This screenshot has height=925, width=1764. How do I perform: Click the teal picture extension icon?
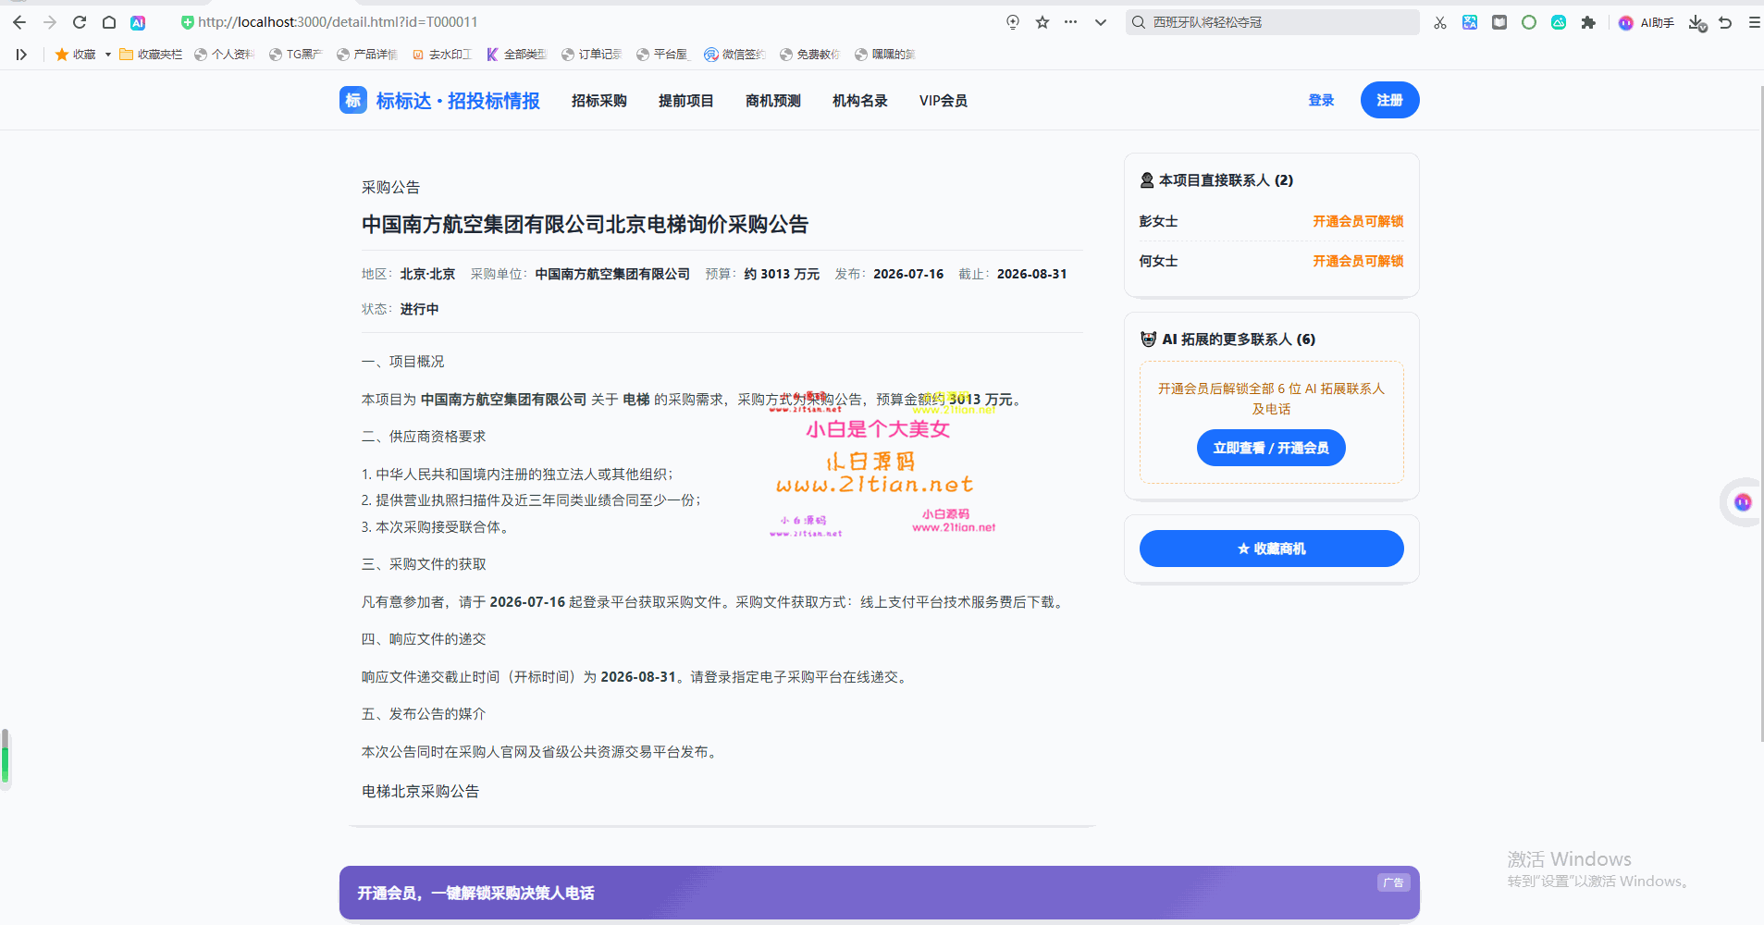[x=1559, y=22]
